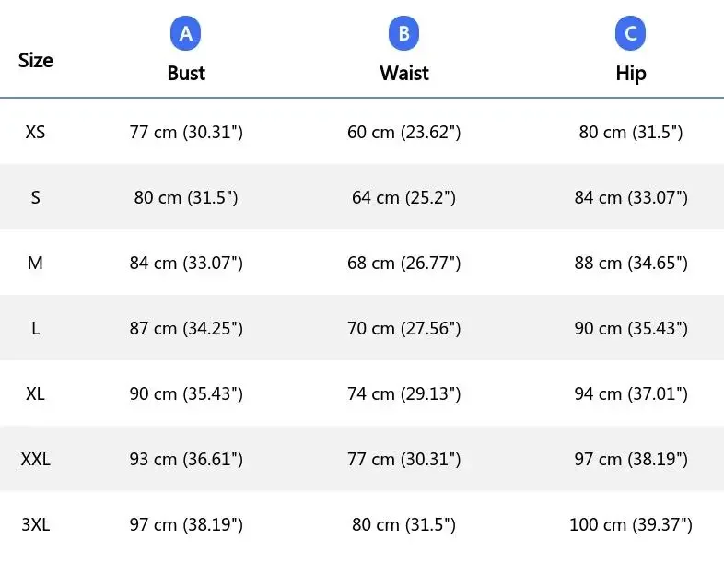Viewport: 724px width, 563px height.
Task: Click the XS bust value 77 cm
Action: [x=186, y=132]
